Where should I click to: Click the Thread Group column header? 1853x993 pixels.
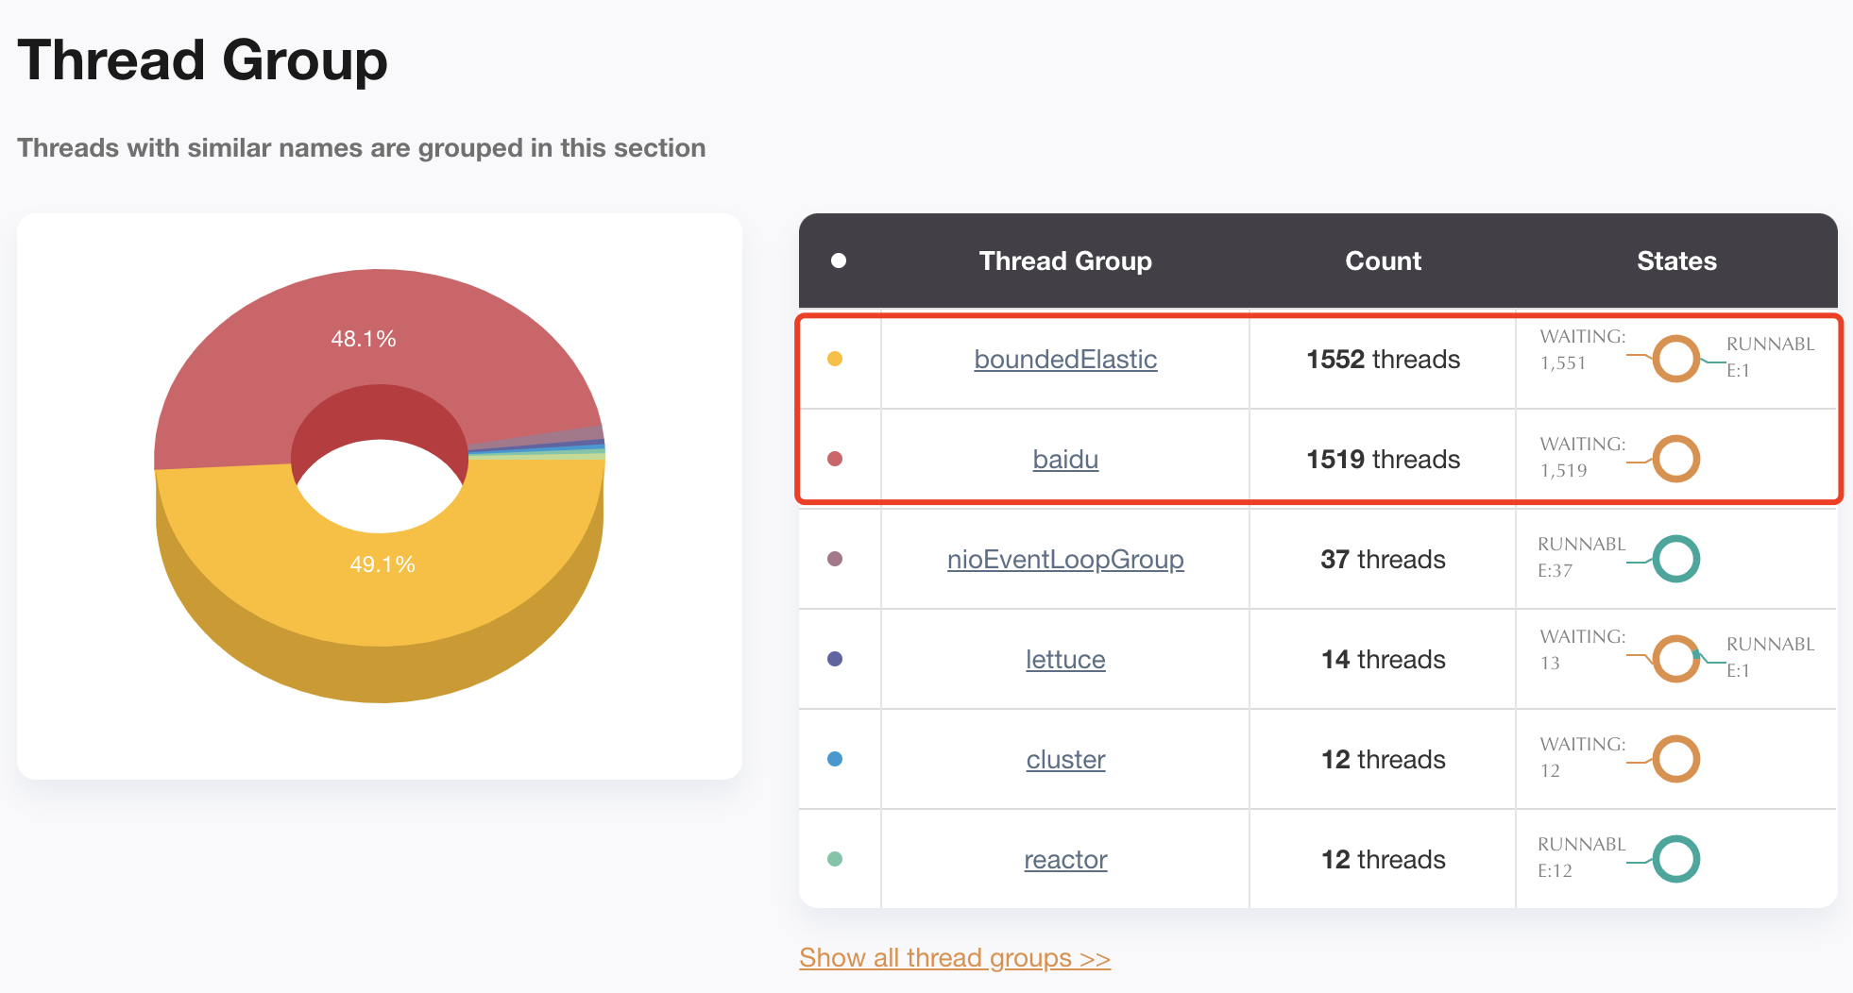[1065, 261]
